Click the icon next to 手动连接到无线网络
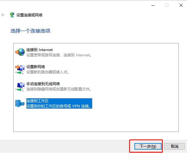 (x=20, y=87)
